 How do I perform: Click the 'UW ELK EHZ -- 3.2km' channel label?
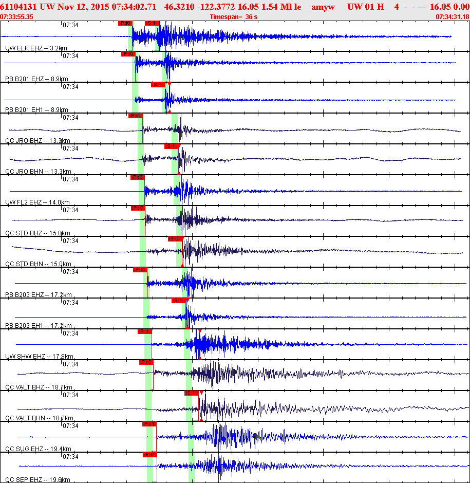click(36, 48)
